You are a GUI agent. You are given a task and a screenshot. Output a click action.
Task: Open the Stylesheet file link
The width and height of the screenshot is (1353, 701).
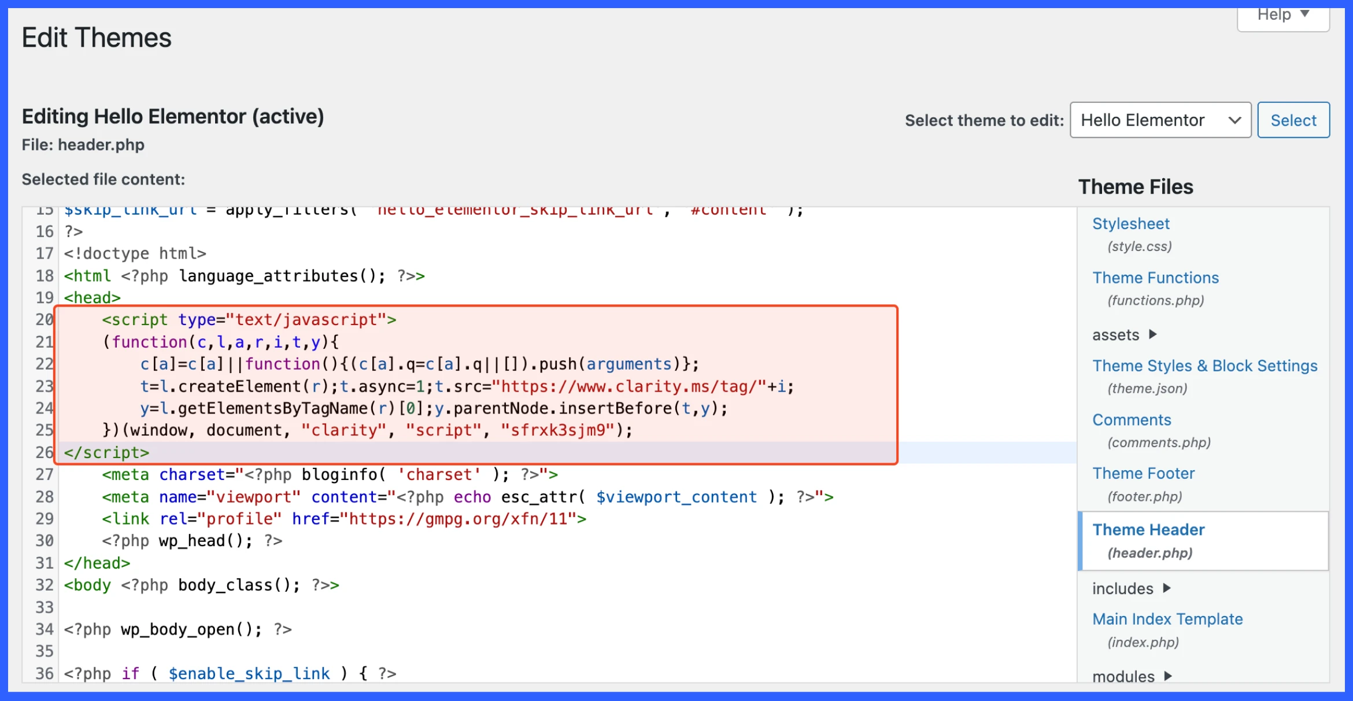coord(1130,224)
